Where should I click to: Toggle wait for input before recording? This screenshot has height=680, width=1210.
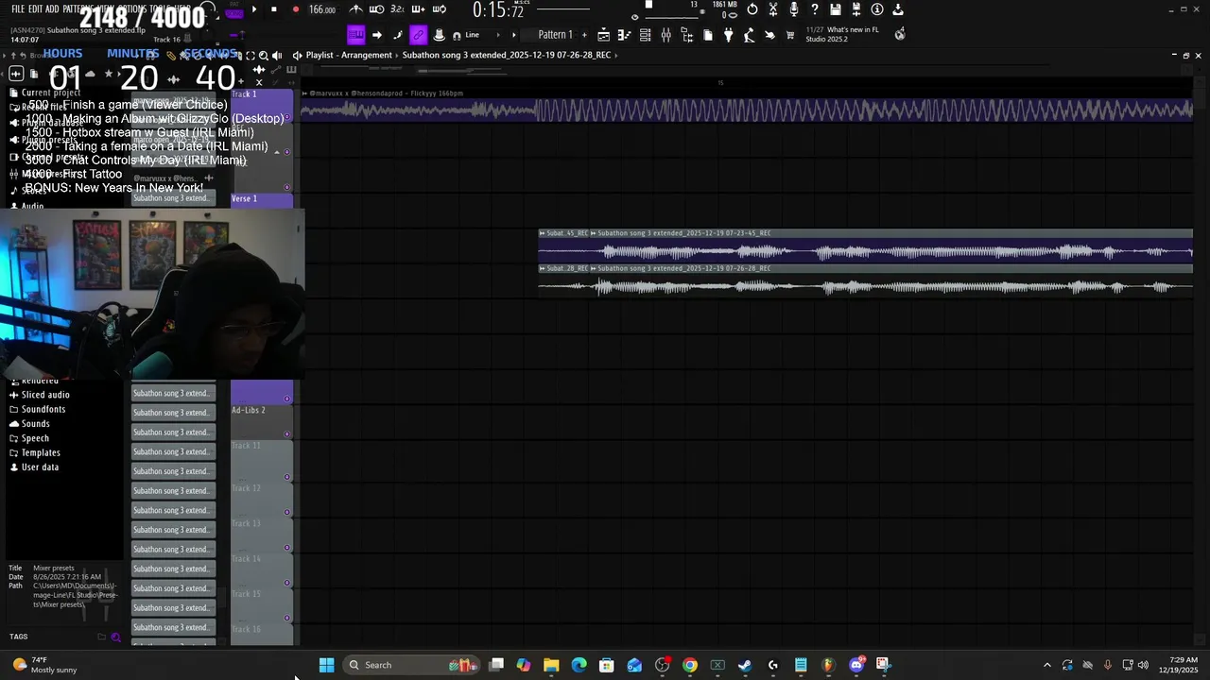tap(376, 9)
